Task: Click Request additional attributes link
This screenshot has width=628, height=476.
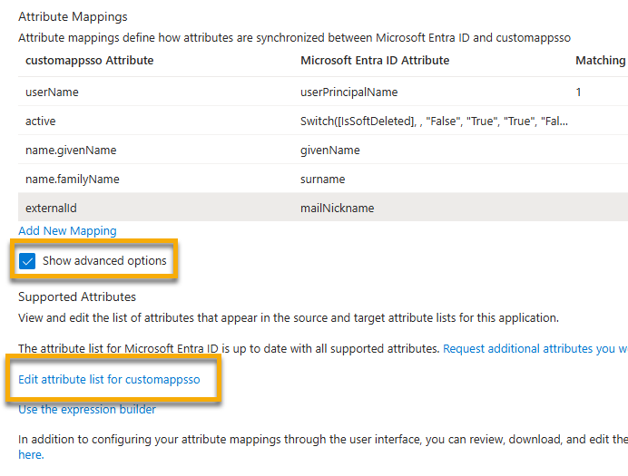Action: coord(535,348)
